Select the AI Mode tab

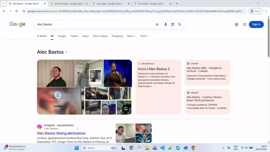point(42,36)
